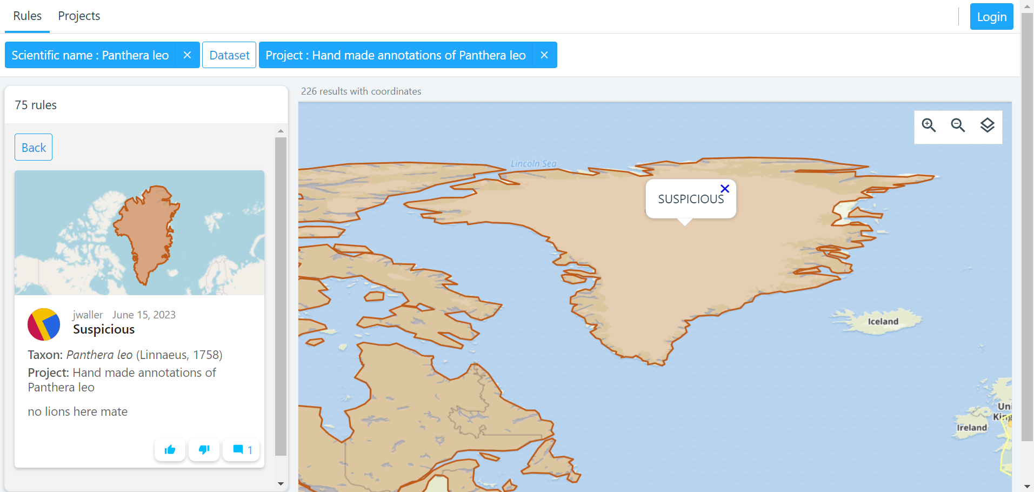Close the SUSPICIOUS map popup

point(725,189)
